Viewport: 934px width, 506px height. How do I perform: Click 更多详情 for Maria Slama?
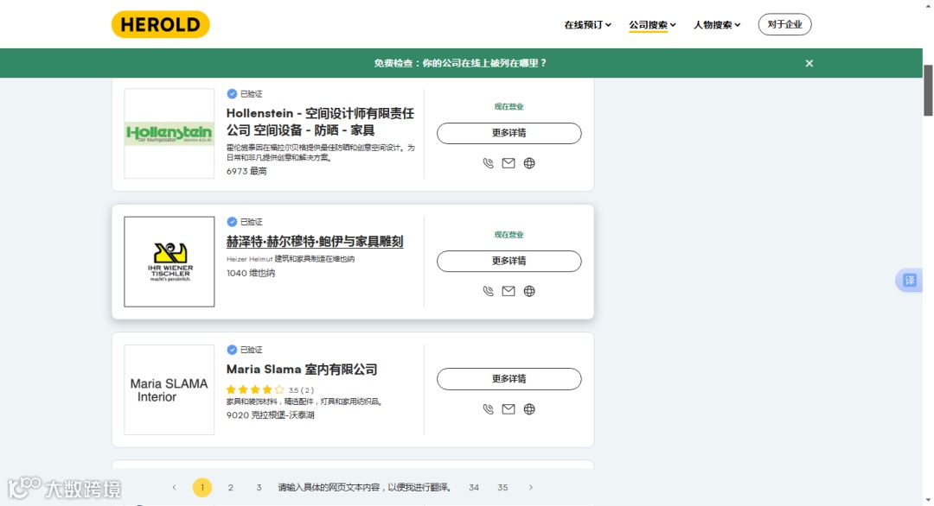509,379
